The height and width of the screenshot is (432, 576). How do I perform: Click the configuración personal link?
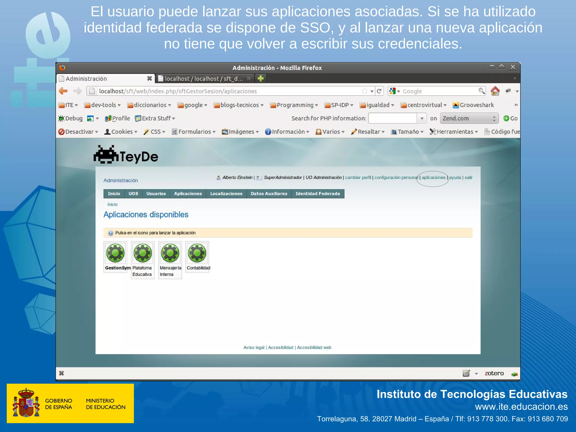point(396,177)
